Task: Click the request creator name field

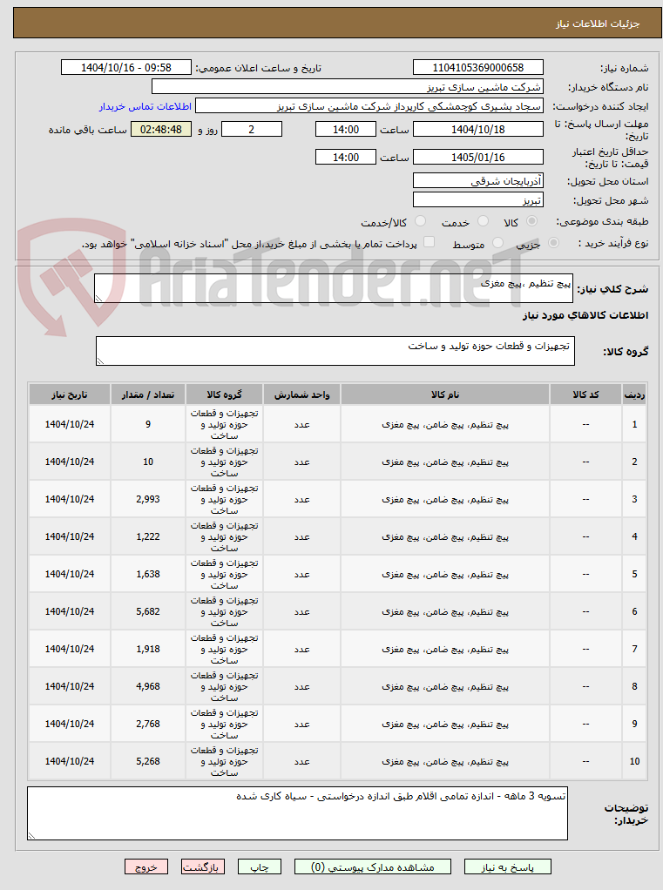Action: coord(369,106)
